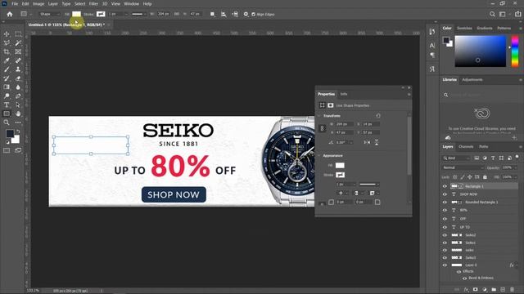Switch to the Swatches tab
Screen dimensions: 524x294
point(464,28)
